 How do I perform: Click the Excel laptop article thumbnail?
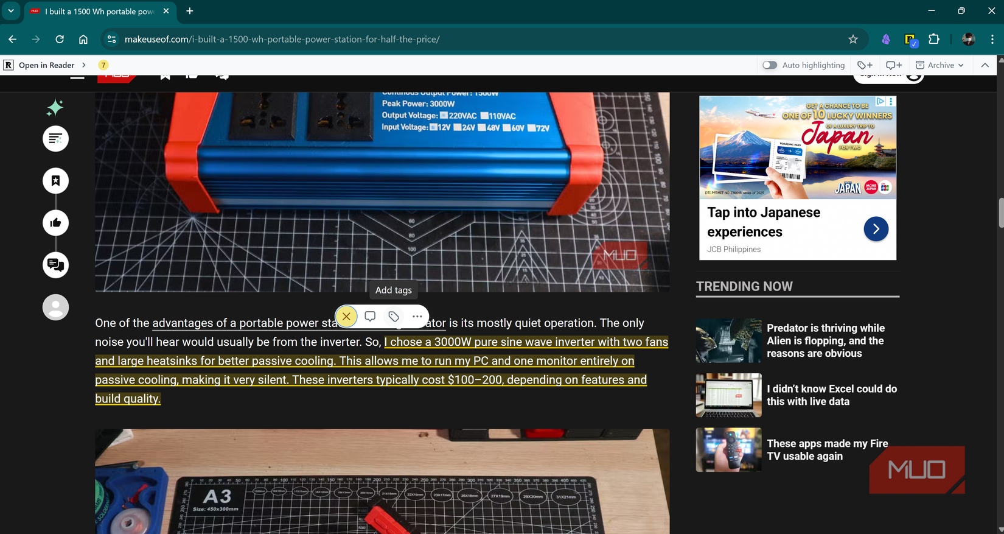click(729, 395)
